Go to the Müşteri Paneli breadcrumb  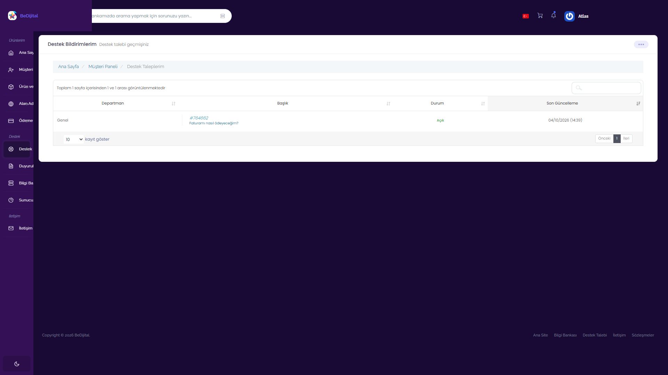tap(103, 67)
